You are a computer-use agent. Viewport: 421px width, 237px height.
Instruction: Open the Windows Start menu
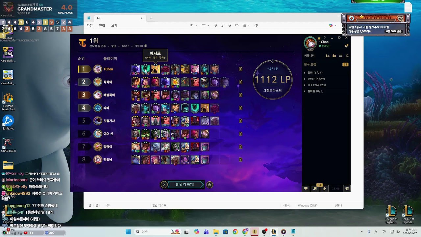[128, 232]
